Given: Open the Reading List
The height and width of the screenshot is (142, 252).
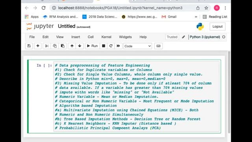Looking at the screenshot, I should tap(215, 17).
